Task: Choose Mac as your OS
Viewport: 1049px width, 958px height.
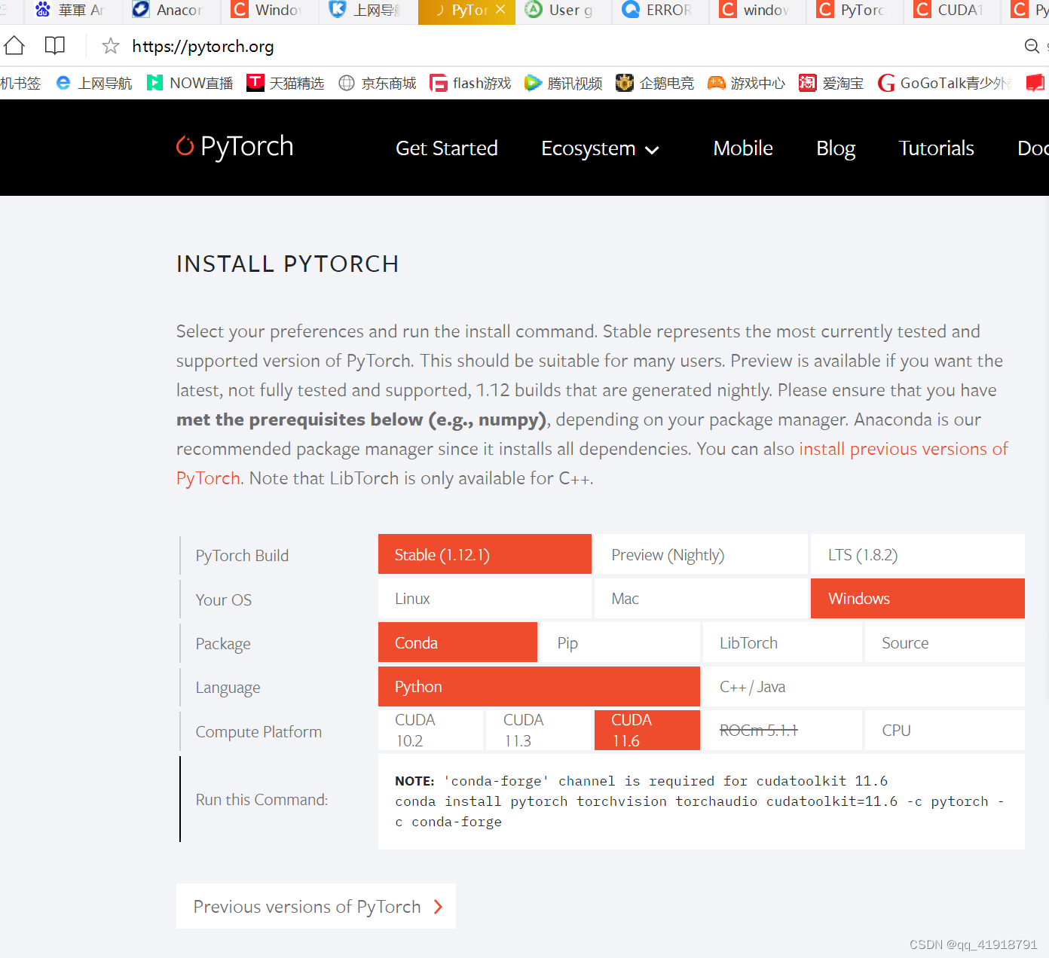Action: (701, 598)
